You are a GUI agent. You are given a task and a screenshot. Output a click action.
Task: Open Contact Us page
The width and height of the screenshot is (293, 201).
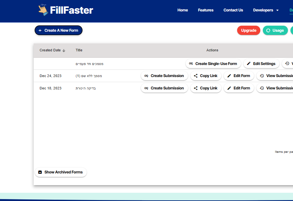[x=233, y=10]
